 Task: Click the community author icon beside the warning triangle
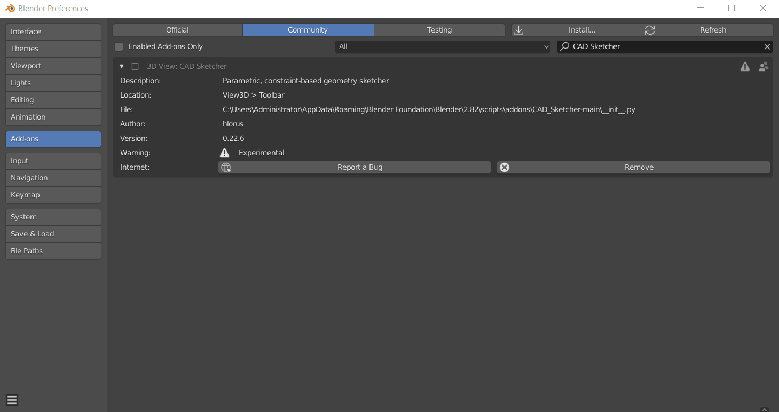point(764,66)
